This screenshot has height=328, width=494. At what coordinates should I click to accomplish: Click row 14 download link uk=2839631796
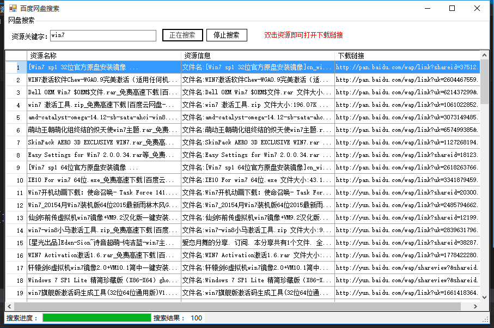coord(407,230)
